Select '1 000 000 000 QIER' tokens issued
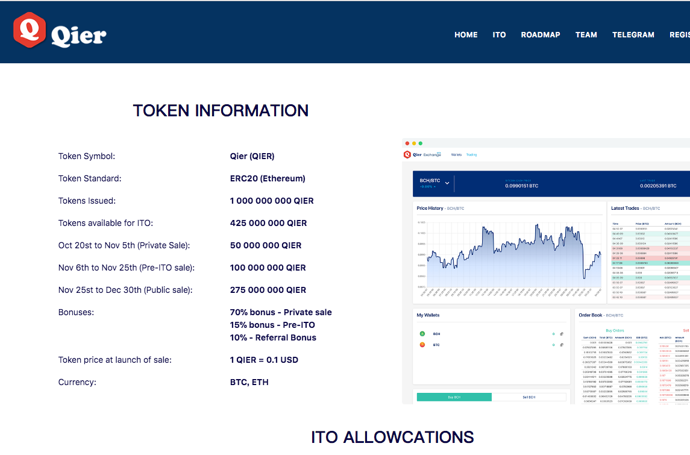The image size is (690, 455). click(272, 201)
